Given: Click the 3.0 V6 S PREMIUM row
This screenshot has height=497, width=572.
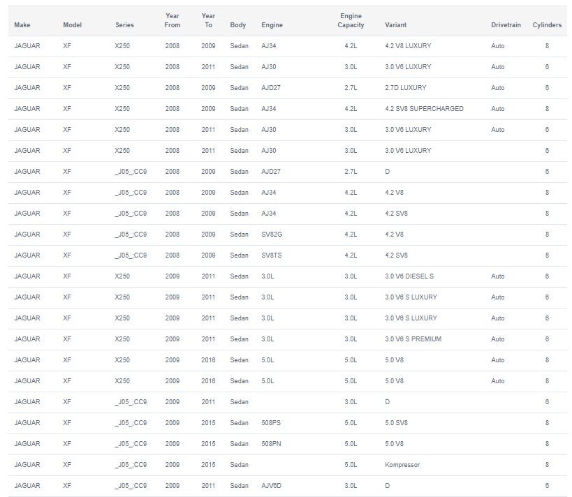Looking at the screenshot, I should coord(288,339).
